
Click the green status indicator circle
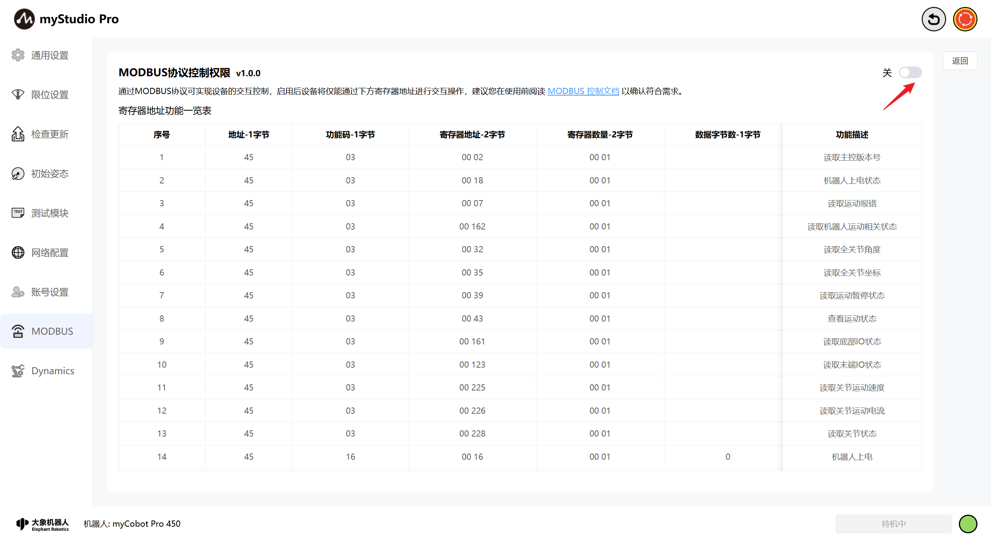click(x=968, y=524)
